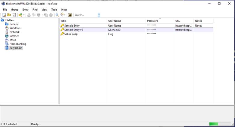Screen dimensions: 235x127
Task: Open the Tools menu
Action: (x=54, y=10)
